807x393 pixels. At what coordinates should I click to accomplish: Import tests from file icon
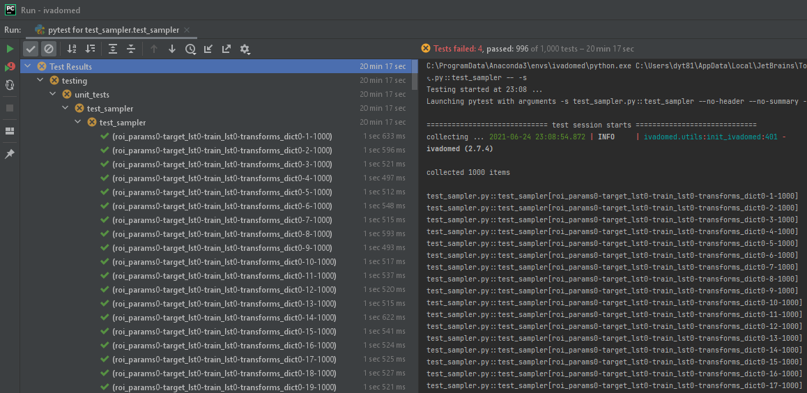(x=208, y=49)
